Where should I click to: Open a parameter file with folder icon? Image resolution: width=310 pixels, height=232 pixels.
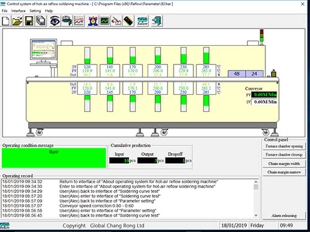tap(17, 21)
